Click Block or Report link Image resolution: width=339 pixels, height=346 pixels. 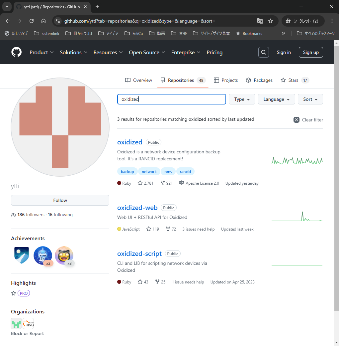coord(27,333)
